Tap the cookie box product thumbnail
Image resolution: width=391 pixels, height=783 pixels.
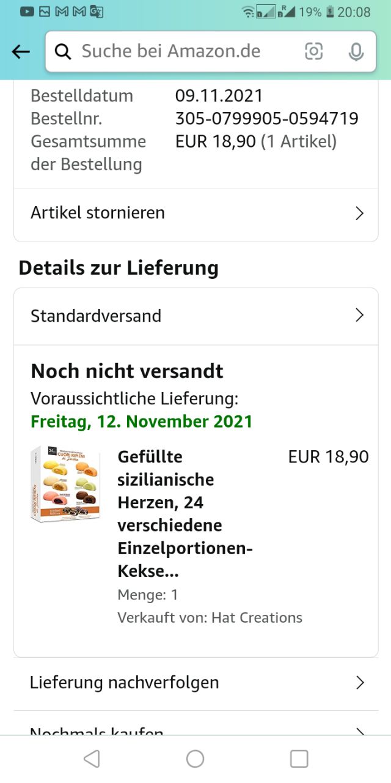tap(65, 484)
